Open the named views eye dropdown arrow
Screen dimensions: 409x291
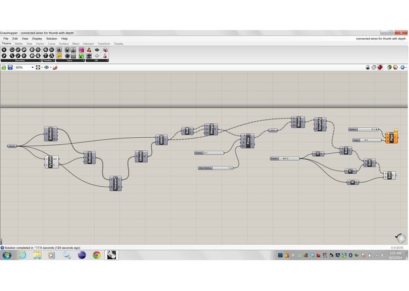tap(51, 68)
